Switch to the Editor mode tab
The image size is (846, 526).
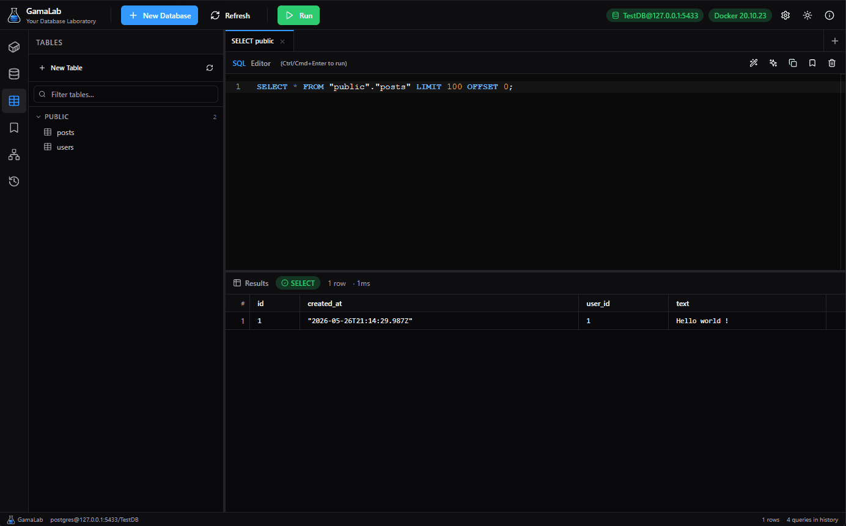pyautogui.click(x=260, y=64)
